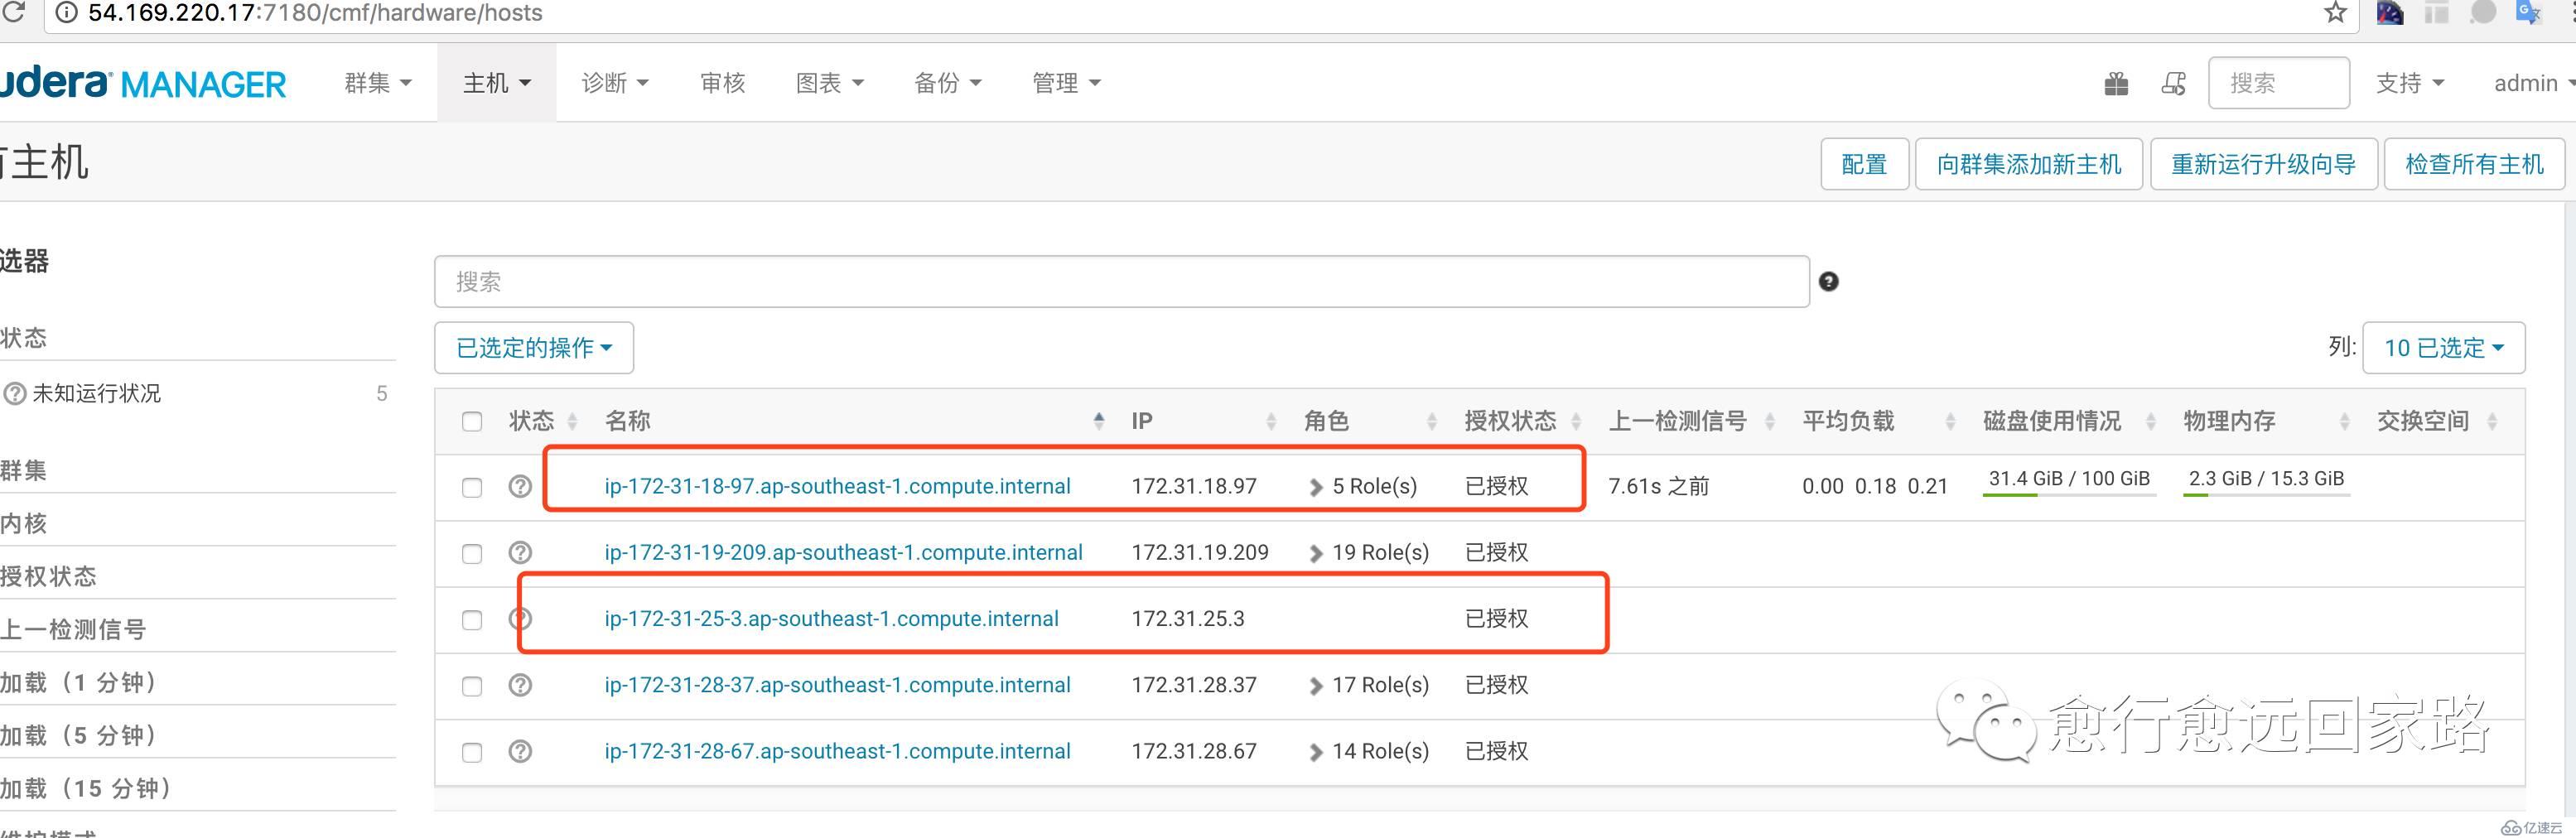Screen dimensions: 2576x838
Task: Open the 已选定的操作 dropdown
Action: click(534, 348)
